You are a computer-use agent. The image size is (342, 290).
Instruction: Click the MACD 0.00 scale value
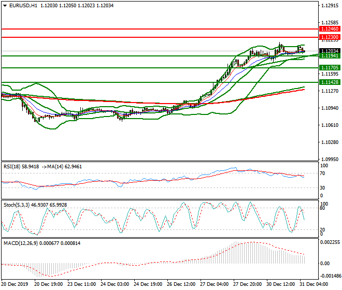[x=325, y=264]
